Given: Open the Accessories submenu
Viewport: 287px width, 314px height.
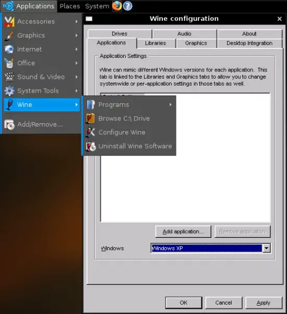Looking at the screenshot, I should tap(42, 21).
